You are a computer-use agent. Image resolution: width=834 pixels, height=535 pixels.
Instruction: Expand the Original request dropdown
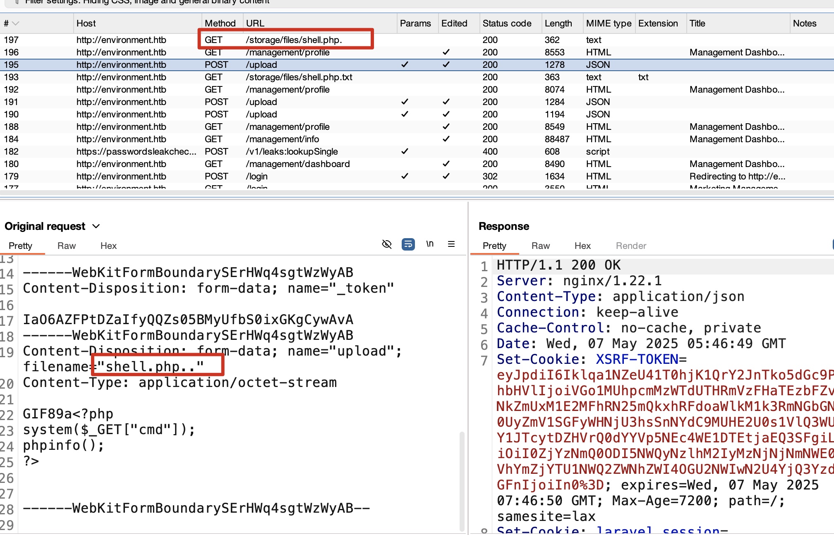pyautogui.click(x=96, y=226)
